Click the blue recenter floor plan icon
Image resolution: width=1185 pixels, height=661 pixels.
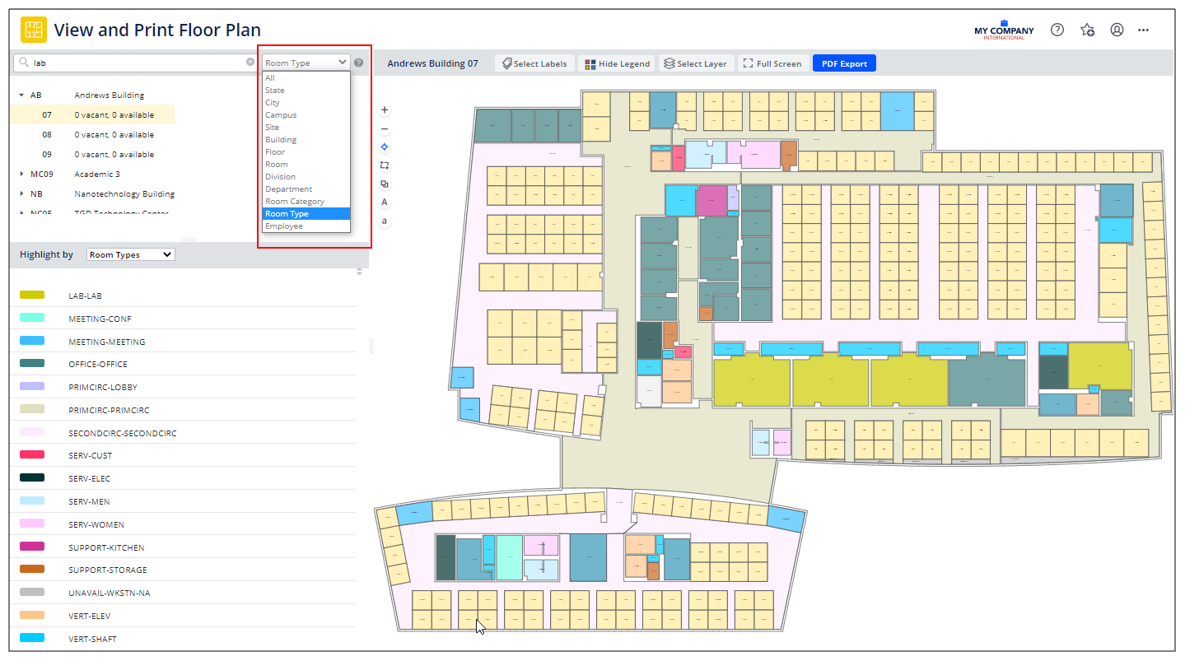385,147
